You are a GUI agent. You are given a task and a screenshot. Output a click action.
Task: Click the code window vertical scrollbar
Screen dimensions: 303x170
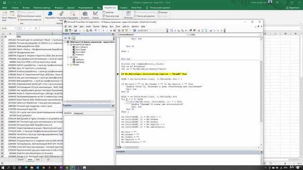point(261,92)
